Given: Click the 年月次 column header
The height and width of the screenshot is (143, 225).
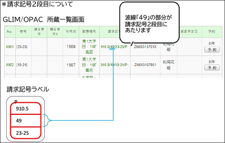Looking at the screenshot, I should tap(71, 32).
